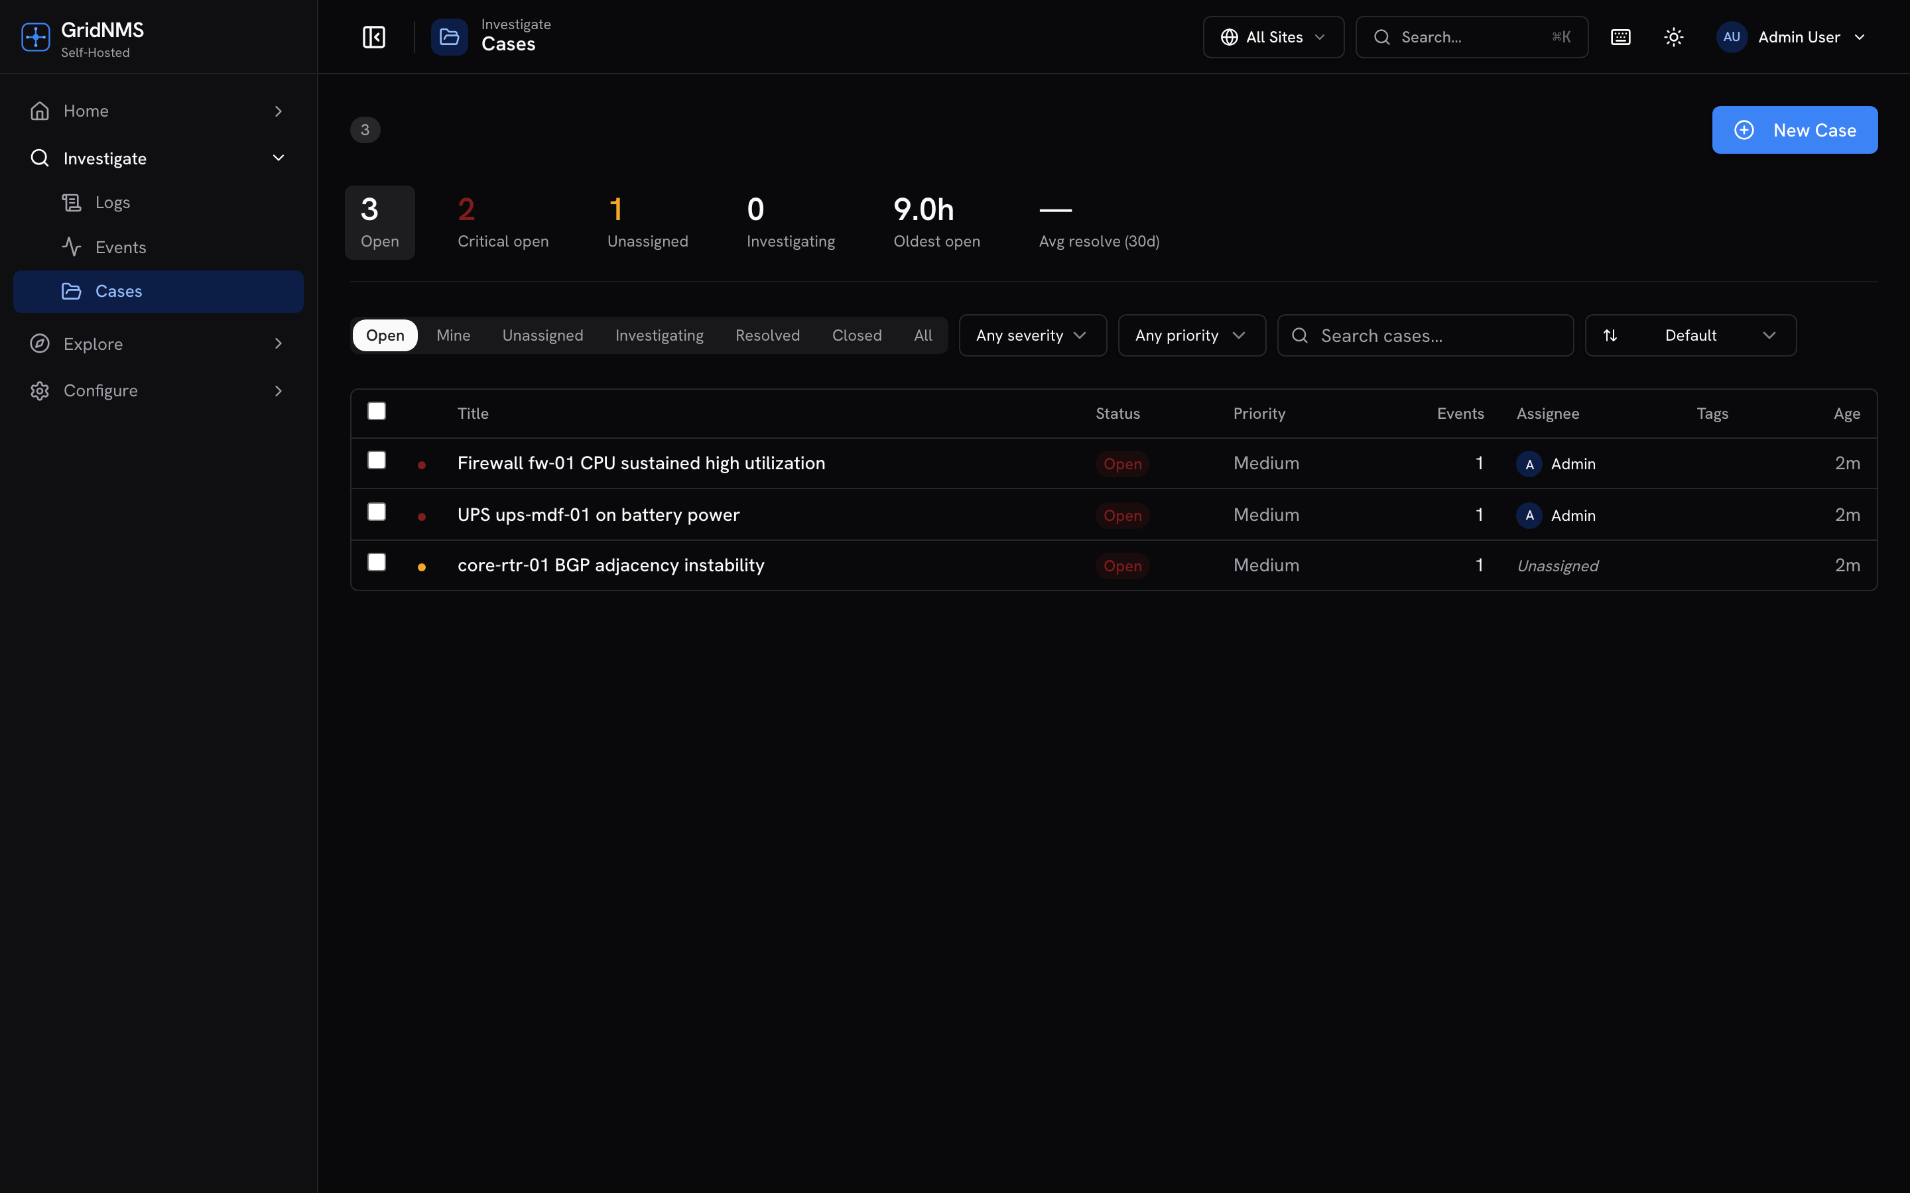1910x1193 pixels.
Task: Check the core-rtr-01 BGP case checkbox
Action: coord(377,562)
